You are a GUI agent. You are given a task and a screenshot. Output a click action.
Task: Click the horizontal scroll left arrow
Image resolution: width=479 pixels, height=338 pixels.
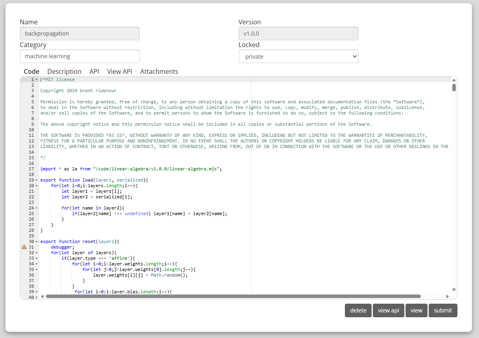[x=42, y=296]
